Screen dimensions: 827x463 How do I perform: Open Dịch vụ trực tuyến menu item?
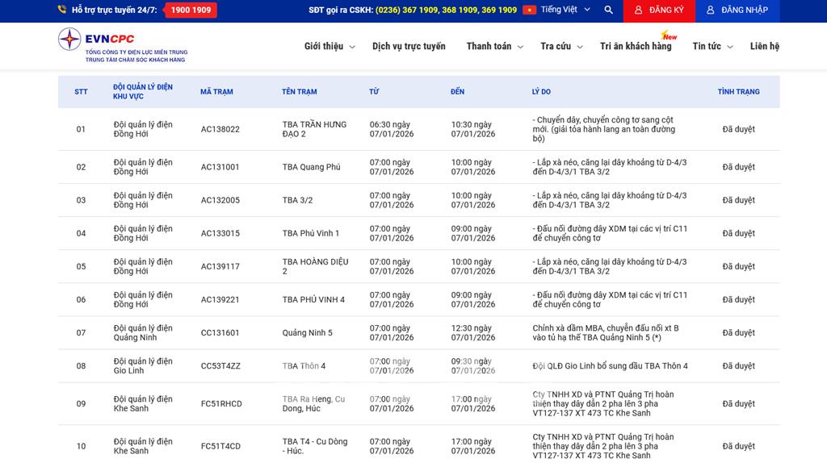[409, 47]
